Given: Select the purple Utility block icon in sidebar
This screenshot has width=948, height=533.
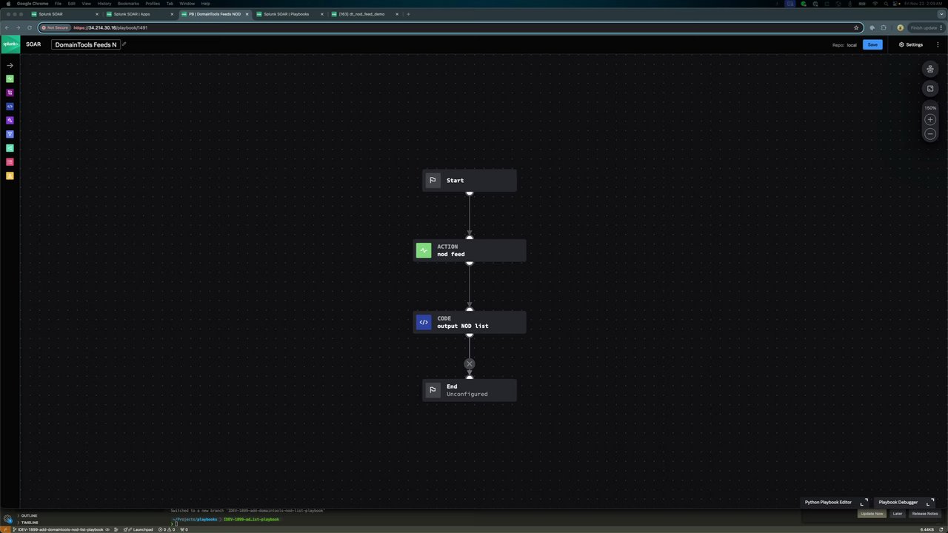Looking at the screenshot, I should point(10,120).
